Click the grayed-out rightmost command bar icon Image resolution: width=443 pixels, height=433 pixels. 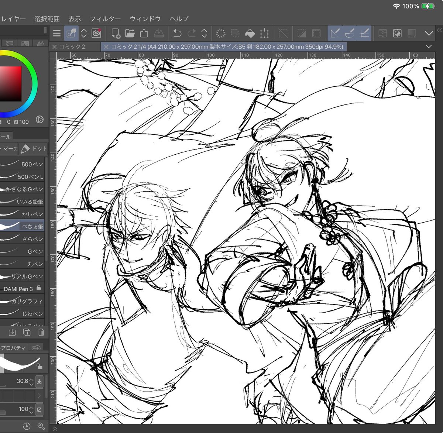[412, 34]
